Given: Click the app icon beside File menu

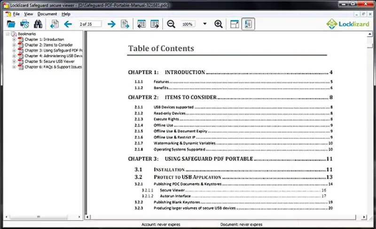Looking at the screenshot, I should (8, 14).
